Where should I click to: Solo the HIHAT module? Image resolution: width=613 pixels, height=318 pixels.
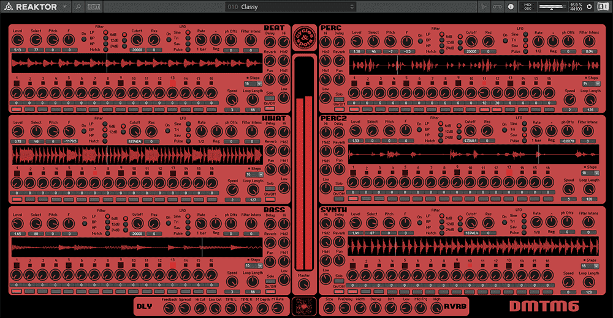(x=270, y=189)
